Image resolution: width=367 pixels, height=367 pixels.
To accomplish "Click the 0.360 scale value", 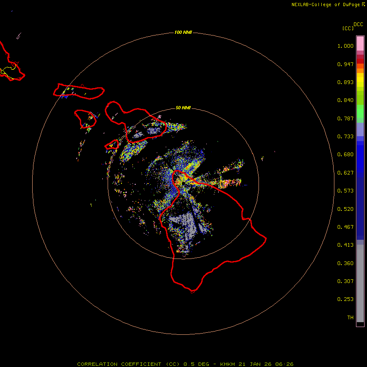I will coord(345,263).
